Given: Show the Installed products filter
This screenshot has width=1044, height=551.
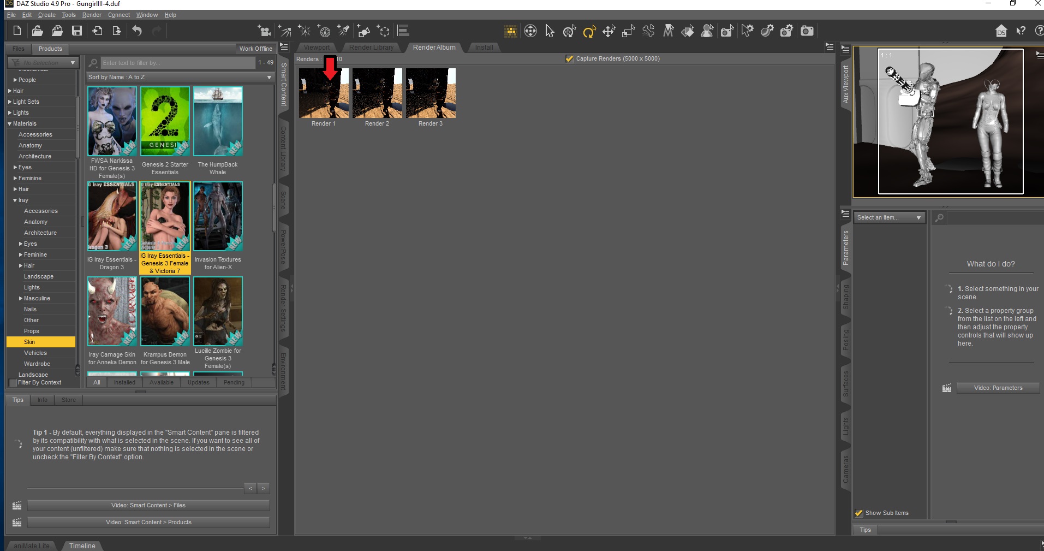Looking at the screenshot, I should pos(124,382).
